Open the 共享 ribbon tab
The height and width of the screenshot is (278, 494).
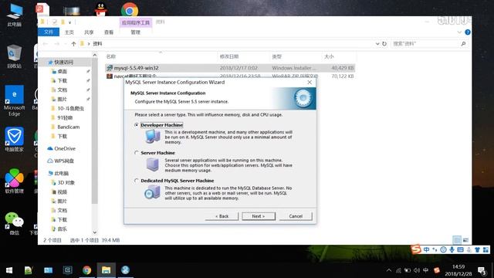pos(89,32)
